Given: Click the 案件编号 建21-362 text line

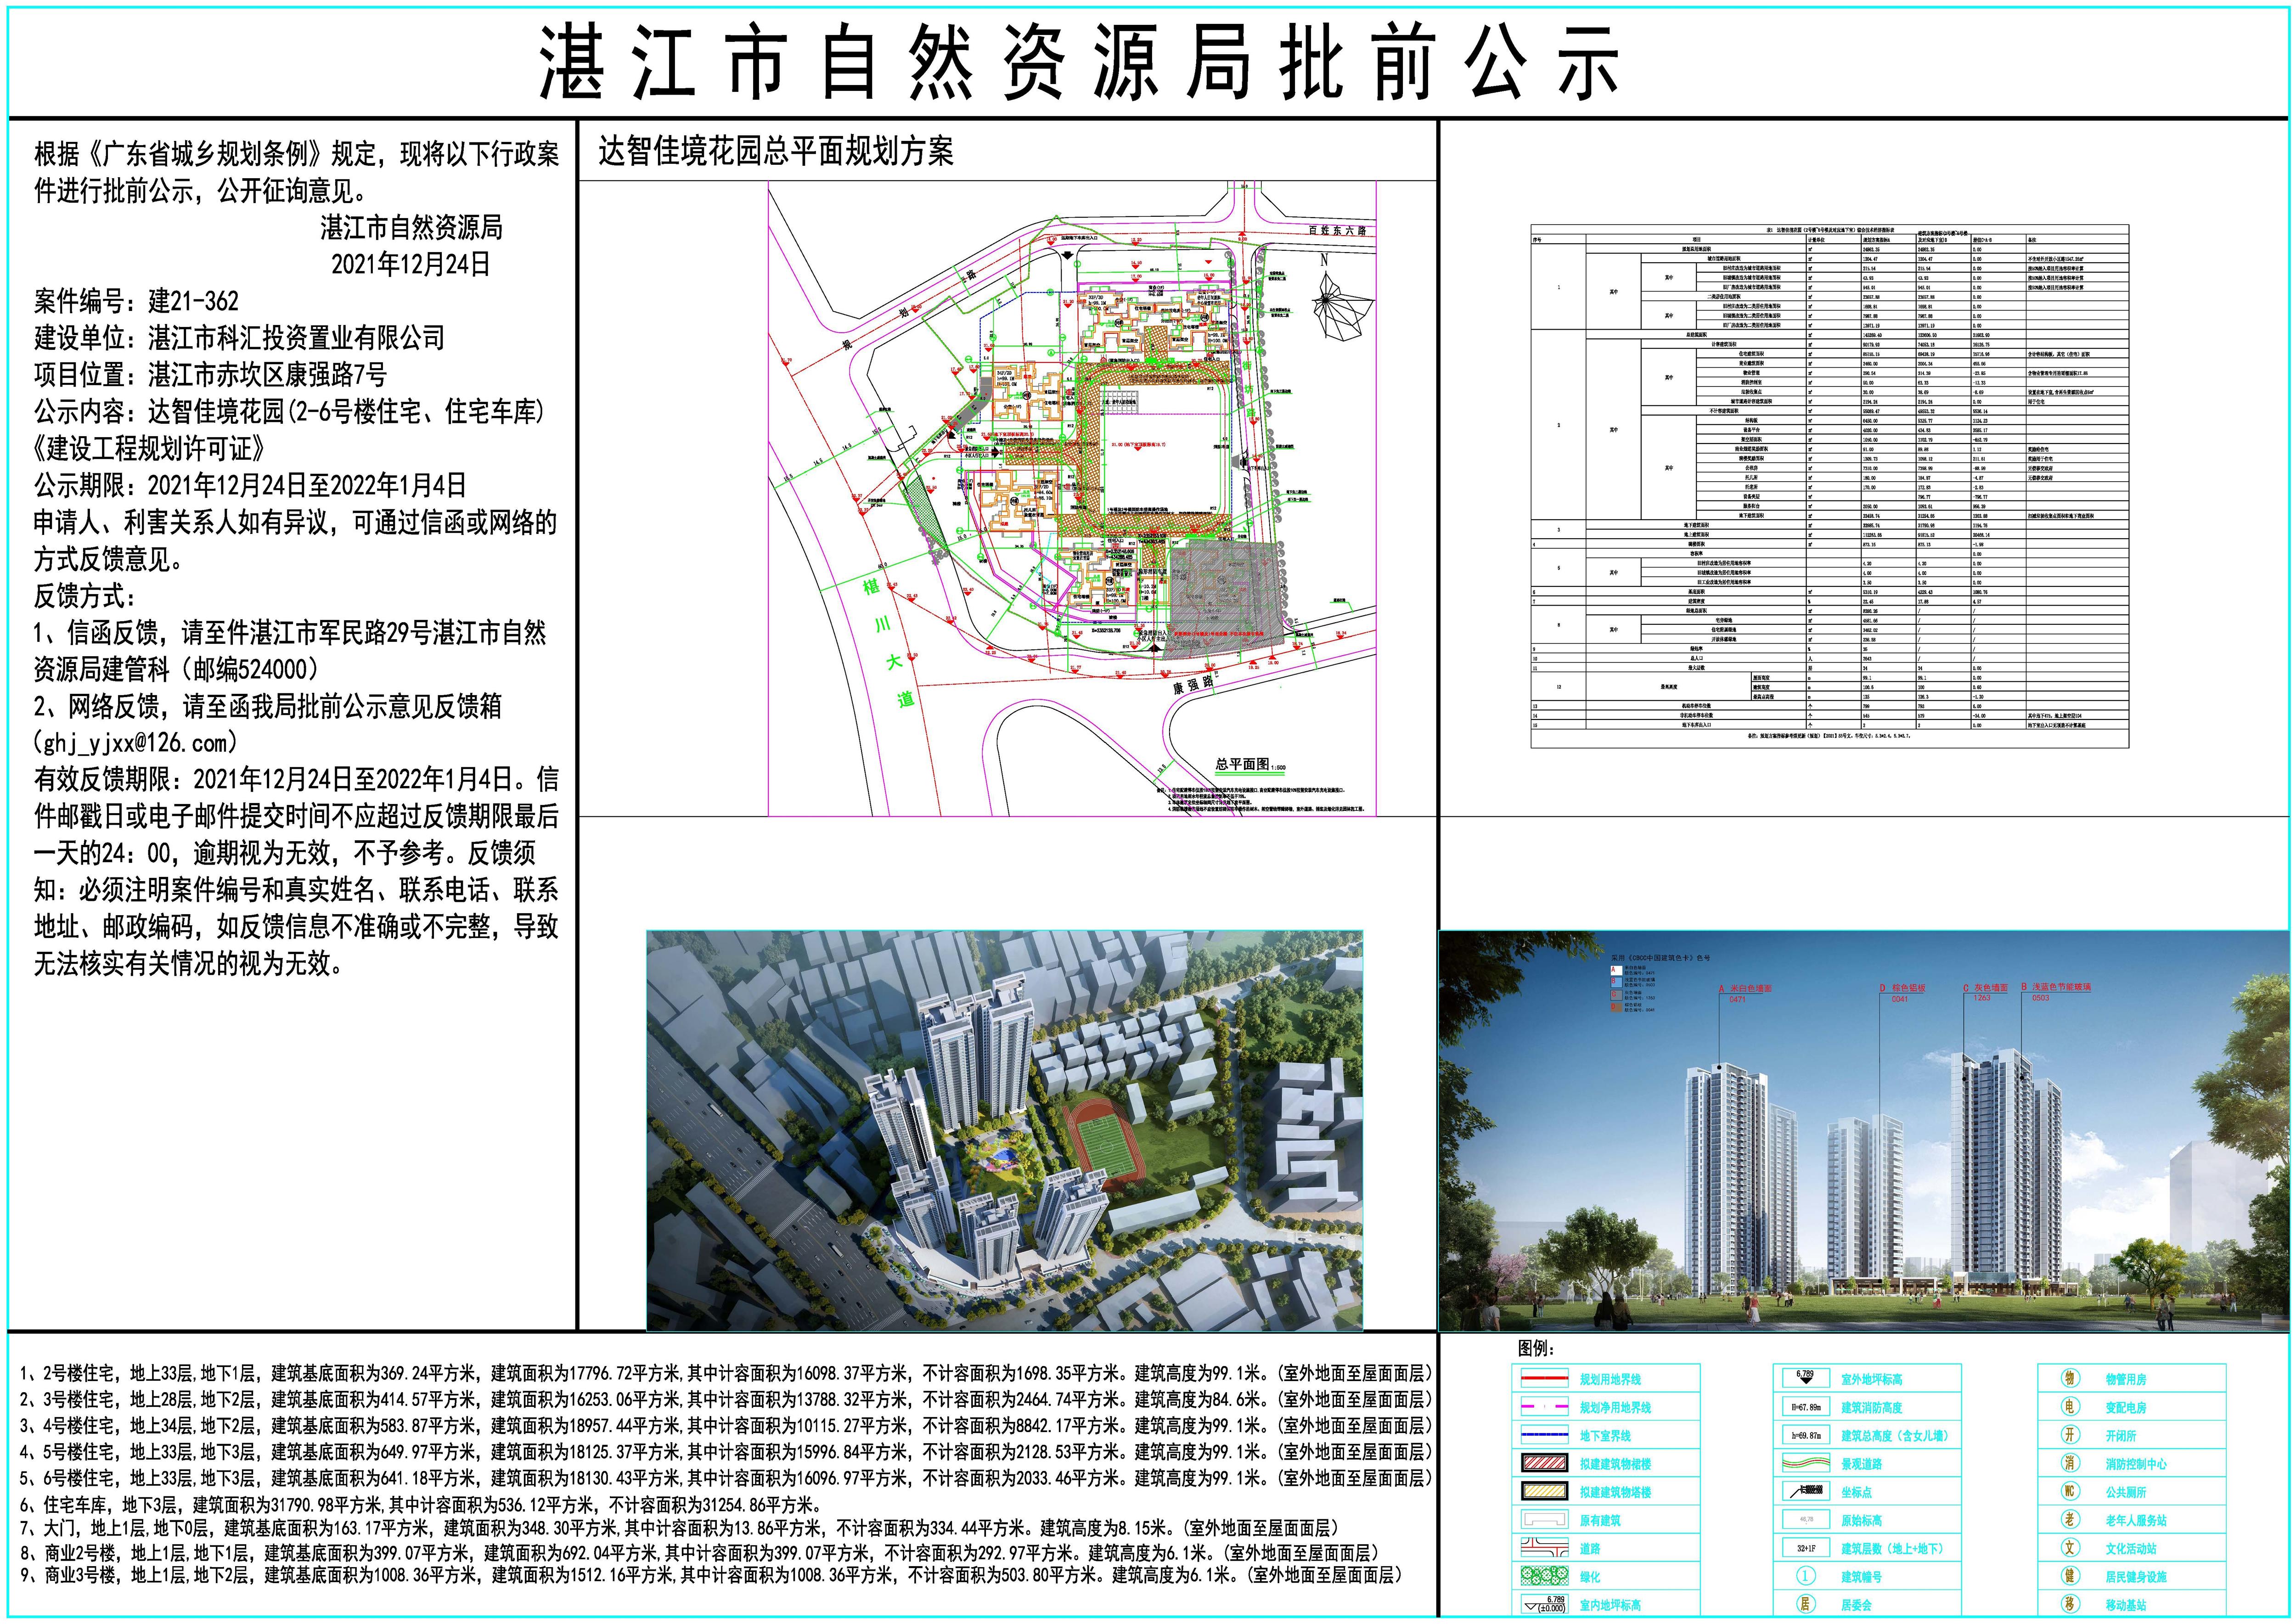Looking at the screenshot, I should [x=136, y=301].
